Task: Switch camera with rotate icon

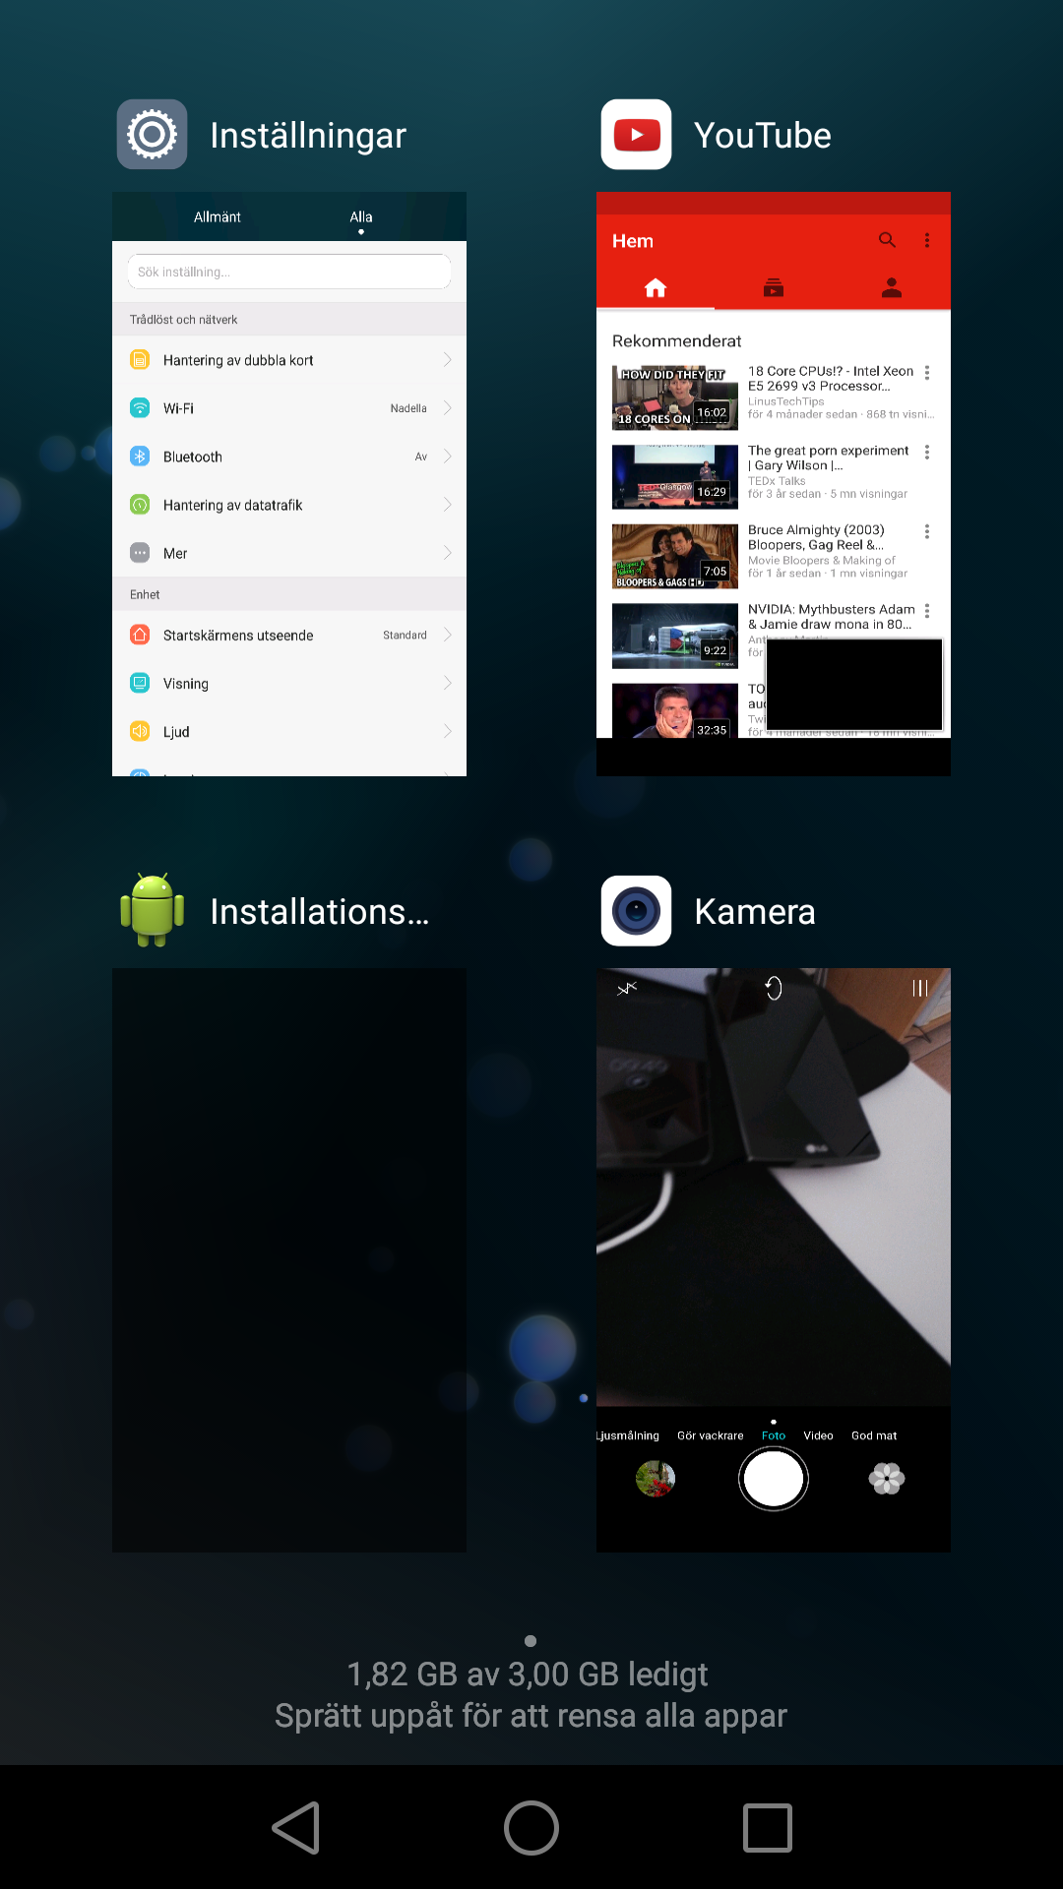Action: tap(774, 988)
